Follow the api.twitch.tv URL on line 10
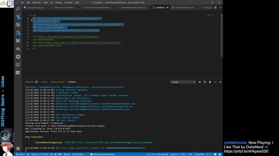The image size is (279, 156). pos(82,42)
